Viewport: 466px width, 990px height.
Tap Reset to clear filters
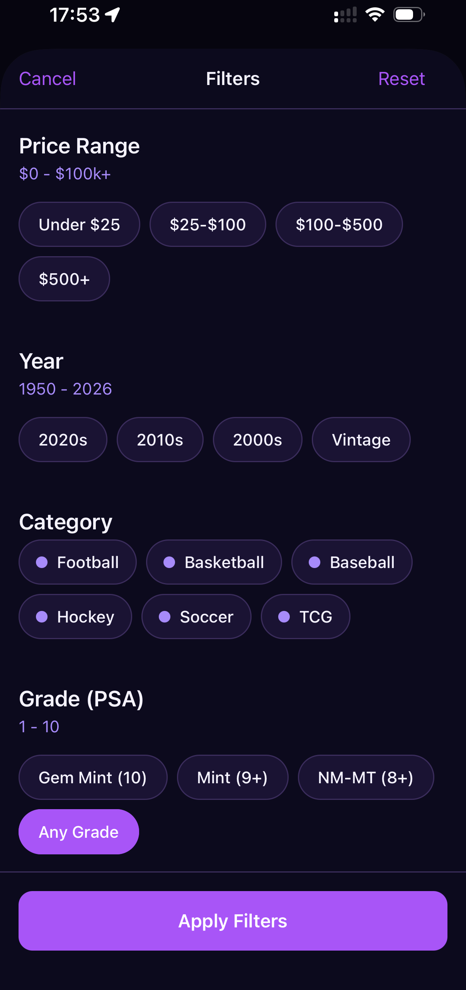tap(401, 79)
